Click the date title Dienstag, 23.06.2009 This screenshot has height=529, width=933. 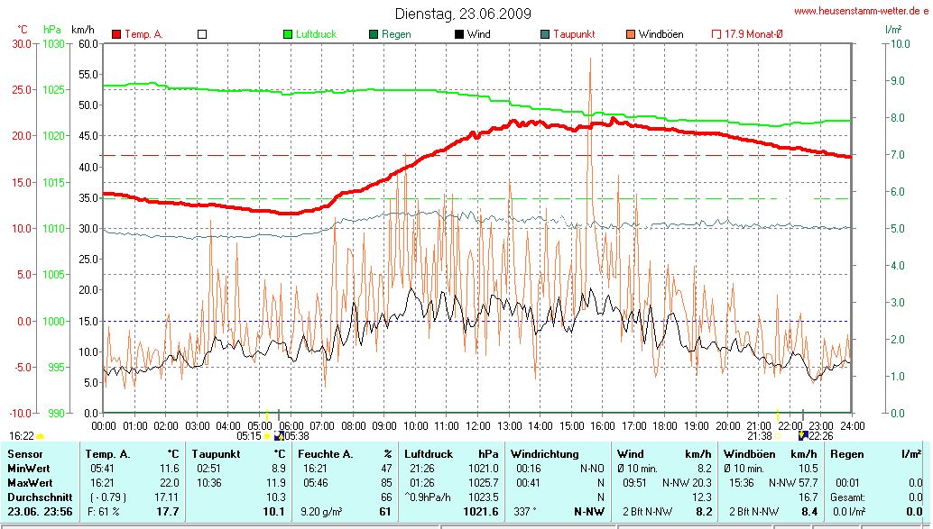463,14
